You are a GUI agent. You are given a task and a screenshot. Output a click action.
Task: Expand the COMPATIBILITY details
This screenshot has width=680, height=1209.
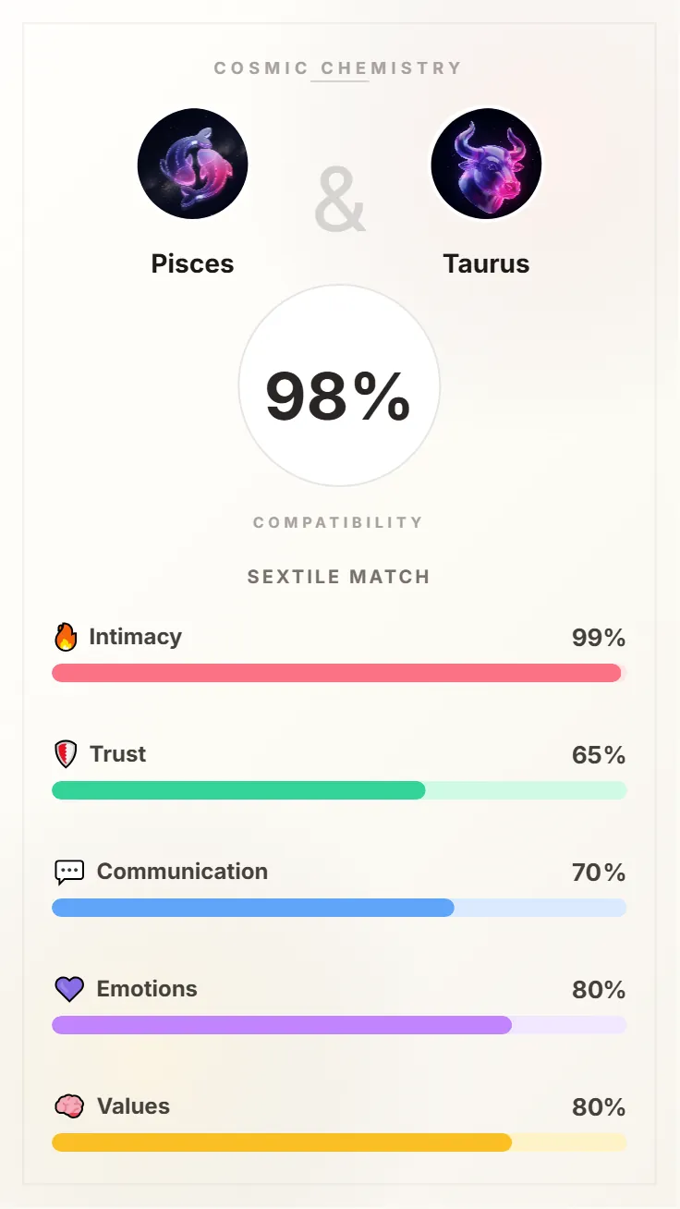click(338, 521)
